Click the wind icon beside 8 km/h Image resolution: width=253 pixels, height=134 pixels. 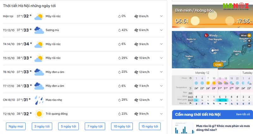click(136, 16)
